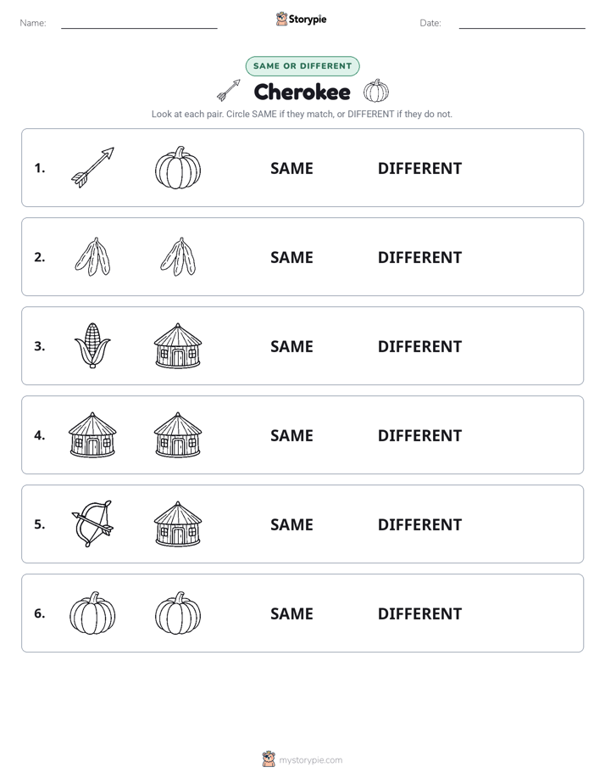Screen dimensions: 605x784
Task: Click the pumpkin icon in row 1
Action: (178, 167)
